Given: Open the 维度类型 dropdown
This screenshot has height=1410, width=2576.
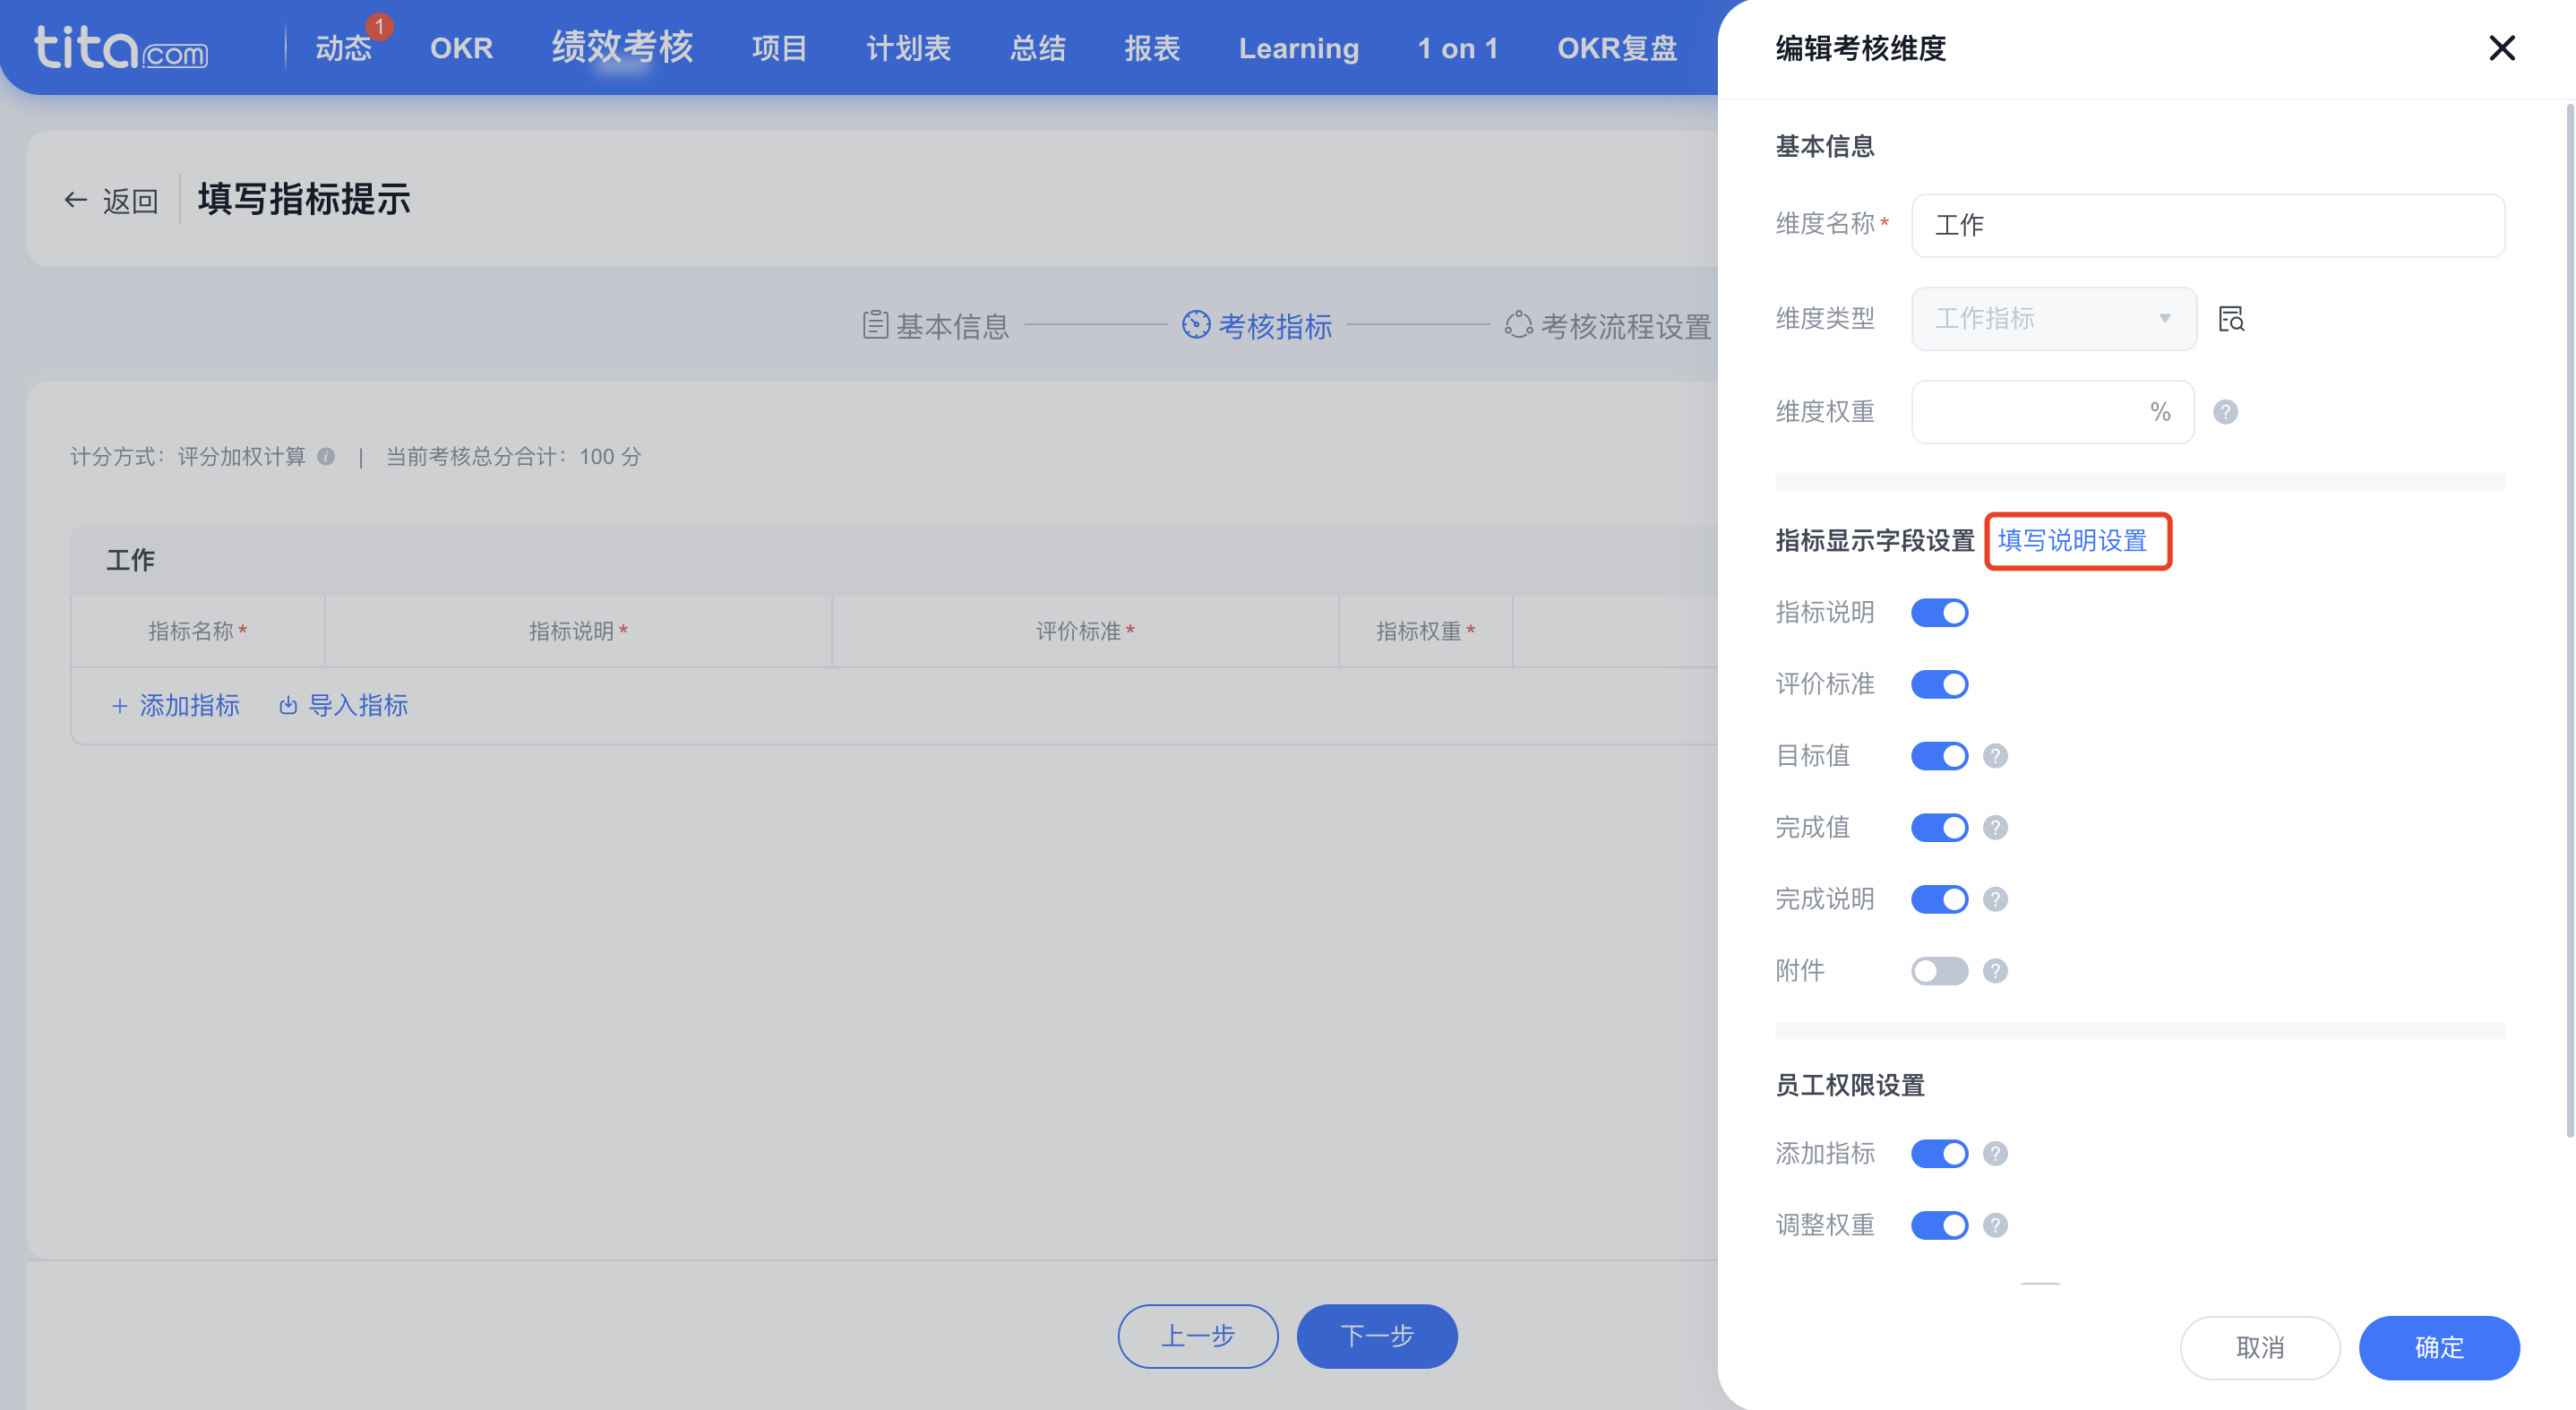Looking at the screenshot, I should coord(2053,319).
